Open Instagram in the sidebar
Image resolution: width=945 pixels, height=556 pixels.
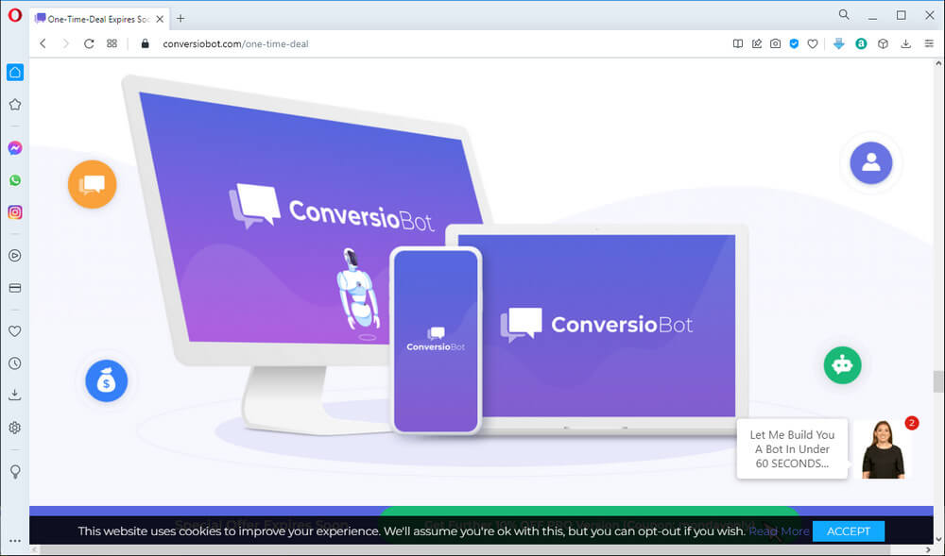[x=15, y=212]
